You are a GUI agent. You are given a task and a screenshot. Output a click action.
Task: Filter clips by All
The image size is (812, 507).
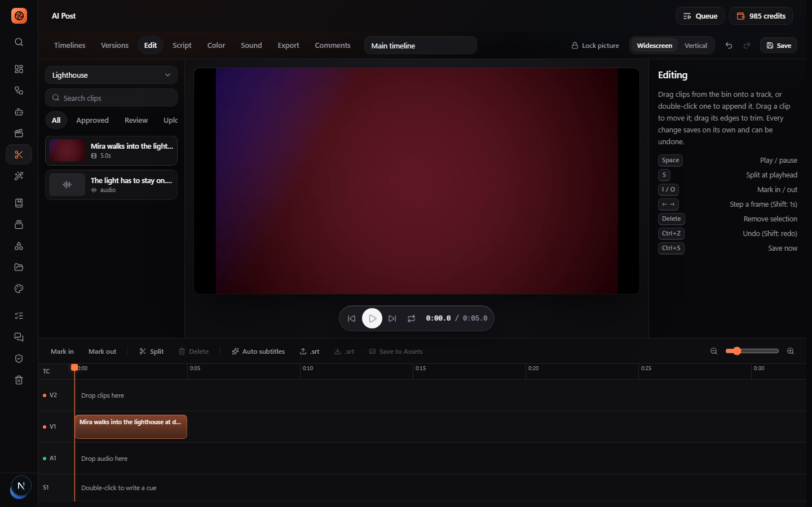coord(56,120)
